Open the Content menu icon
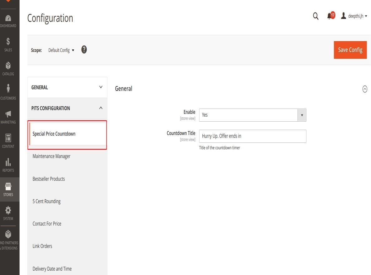This screenshot has height=275, width=371. click(x=9, y=141)
